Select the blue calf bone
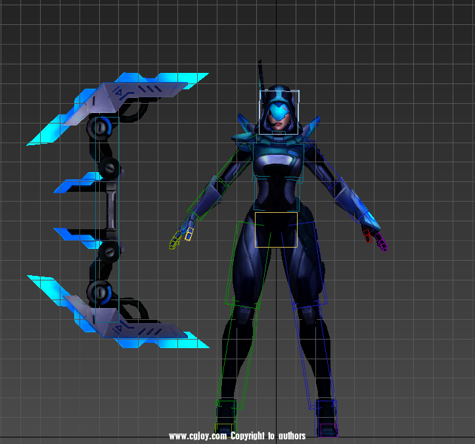Screen dimensions: 475x444 (317, 355)
